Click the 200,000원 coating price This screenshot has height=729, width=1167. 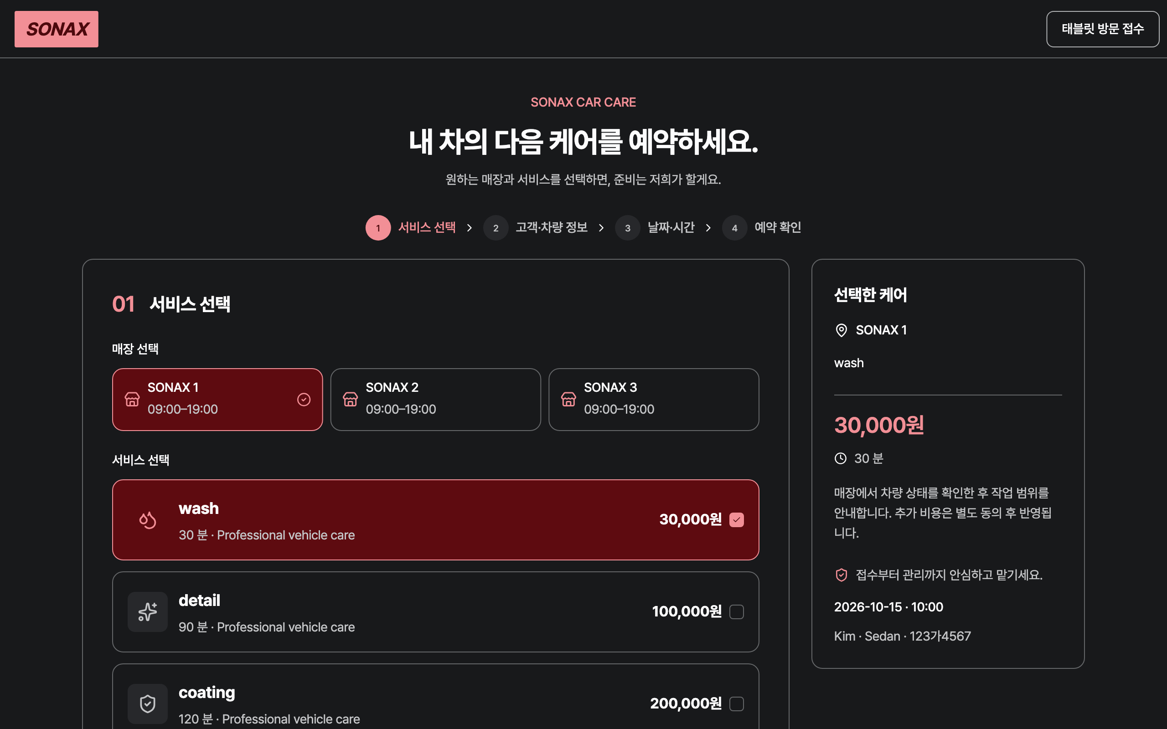(686, 704)
